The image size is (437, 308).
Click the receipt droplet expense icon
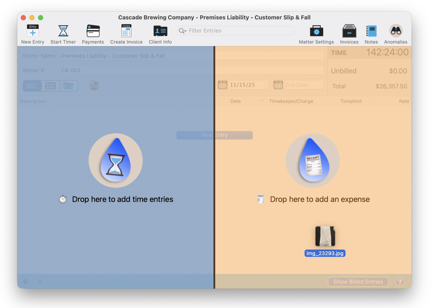(313, 160)
